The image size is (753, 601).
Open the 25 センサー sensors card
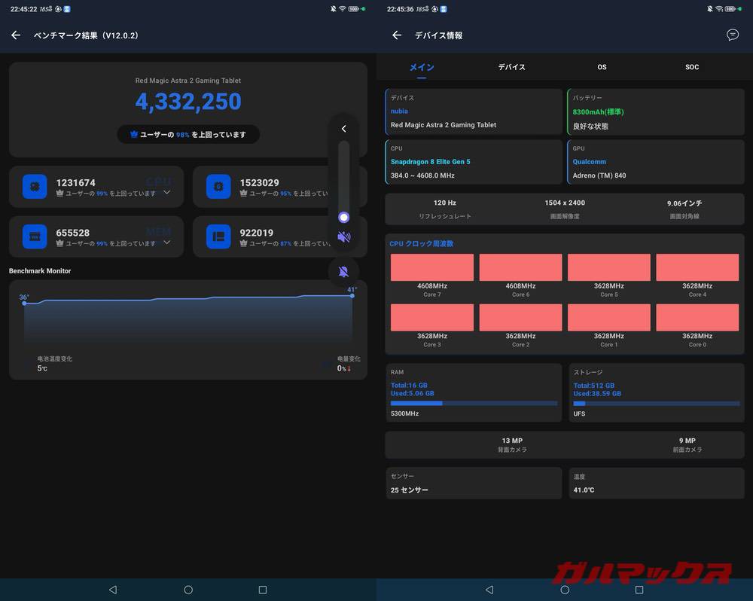(474, 484)
